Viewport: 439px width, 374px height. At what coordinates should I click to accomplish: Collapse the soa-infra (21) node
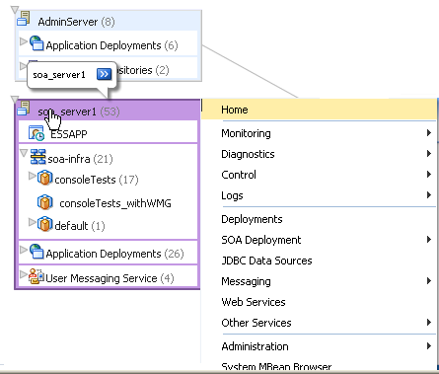pos(24,153)
